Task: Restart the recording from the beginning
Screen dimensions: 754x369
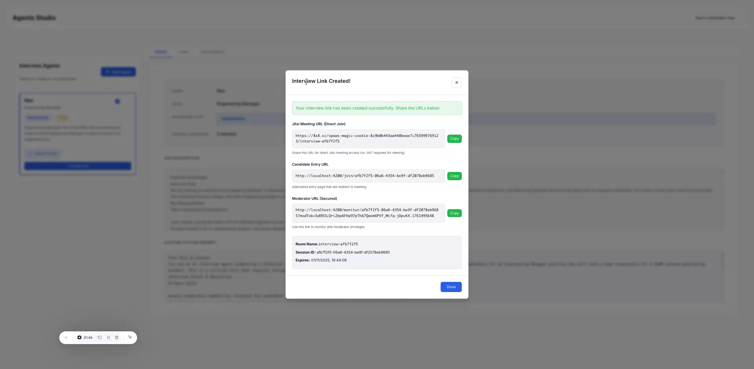Action: (x=99, y=337)
